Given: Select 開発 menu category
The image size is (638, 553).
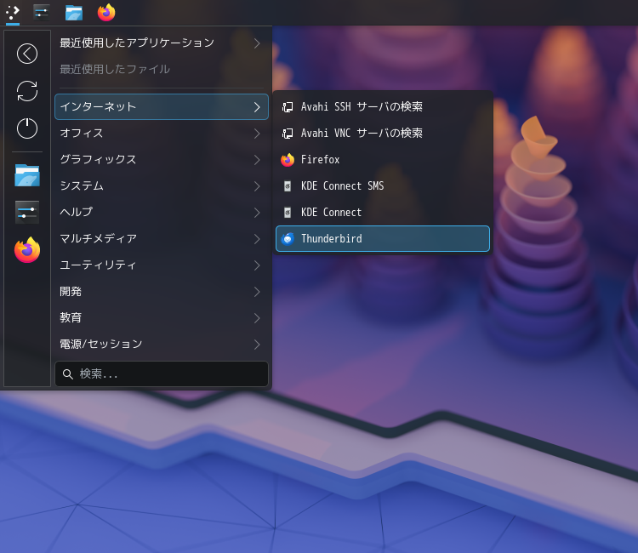Looking at the screenshot, I should (162, 292).
